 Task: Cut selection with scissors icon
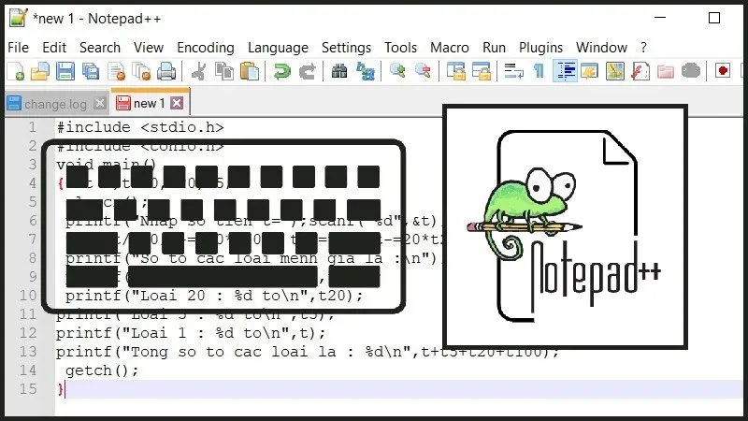199,72
